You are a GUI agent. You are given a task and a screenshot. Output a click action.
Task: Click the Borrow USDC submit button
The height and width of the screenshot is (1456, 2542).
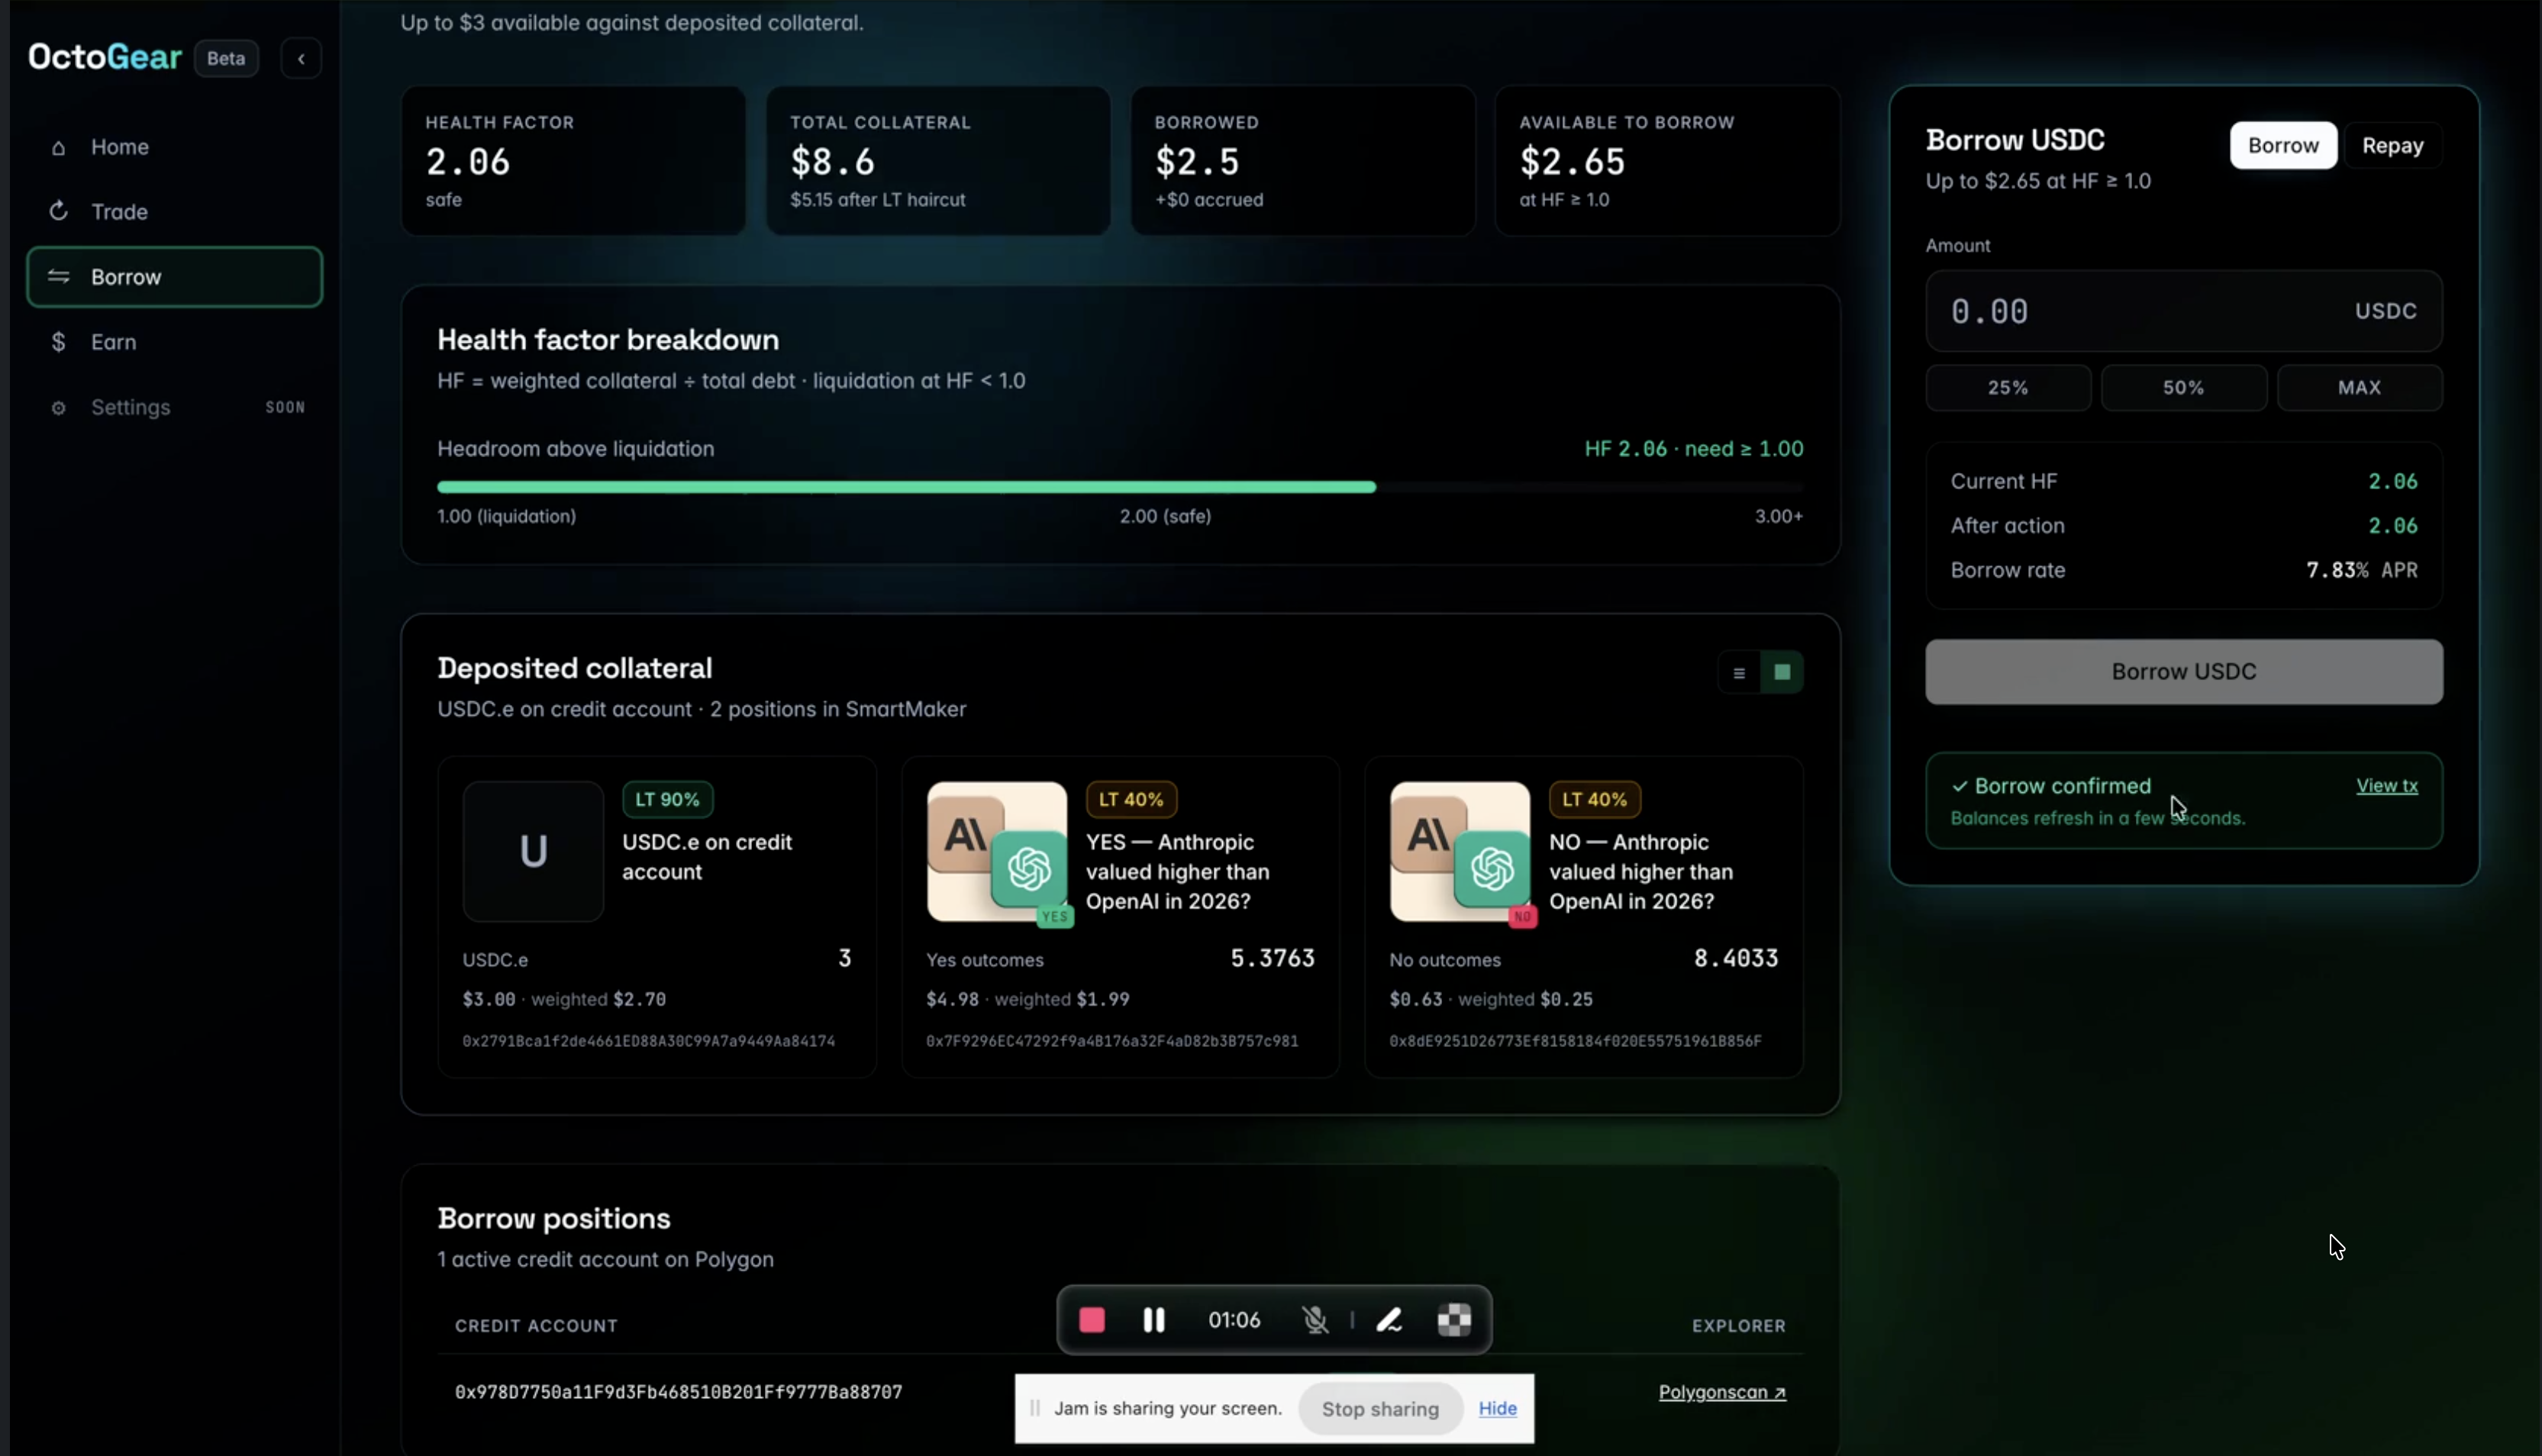[x=2184, y=672]
